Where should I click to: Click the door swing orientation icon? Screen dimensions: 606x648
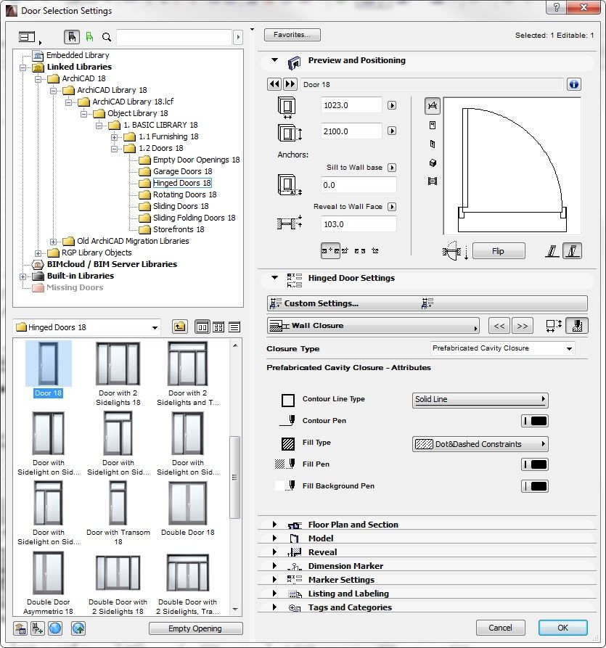pos(455,251)
